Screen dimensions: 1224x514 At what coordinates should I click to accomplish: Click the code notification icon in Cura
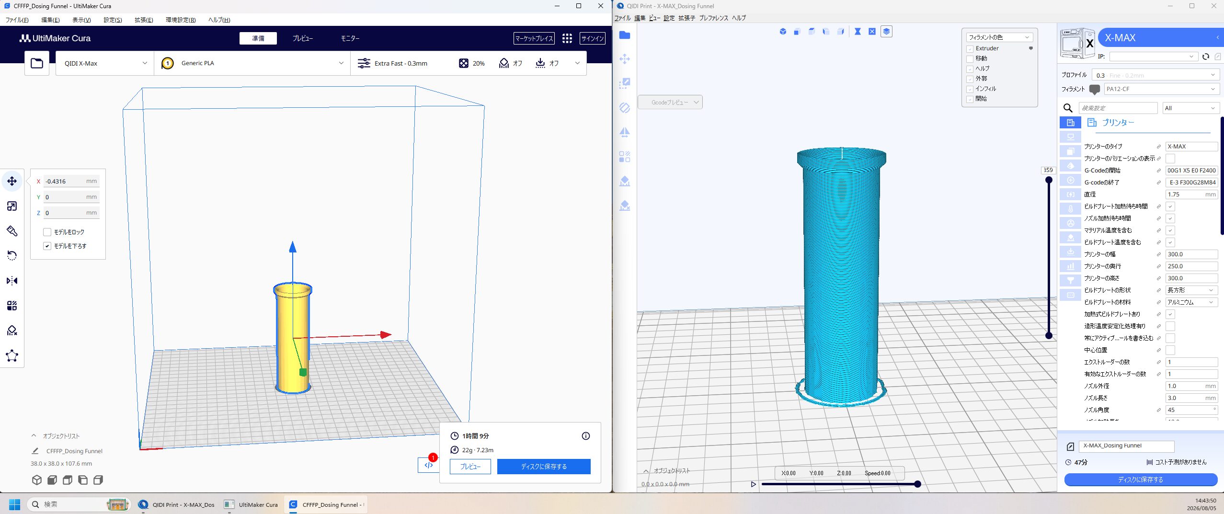(429, 465)
